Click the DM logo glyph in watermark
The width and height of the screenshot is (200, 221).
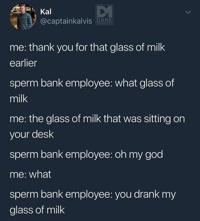click(x=104, y=11)
